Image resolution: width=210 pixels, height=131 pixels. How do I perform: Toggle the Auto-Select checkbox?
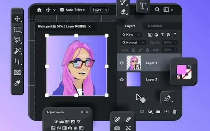(x=62, y=10)
